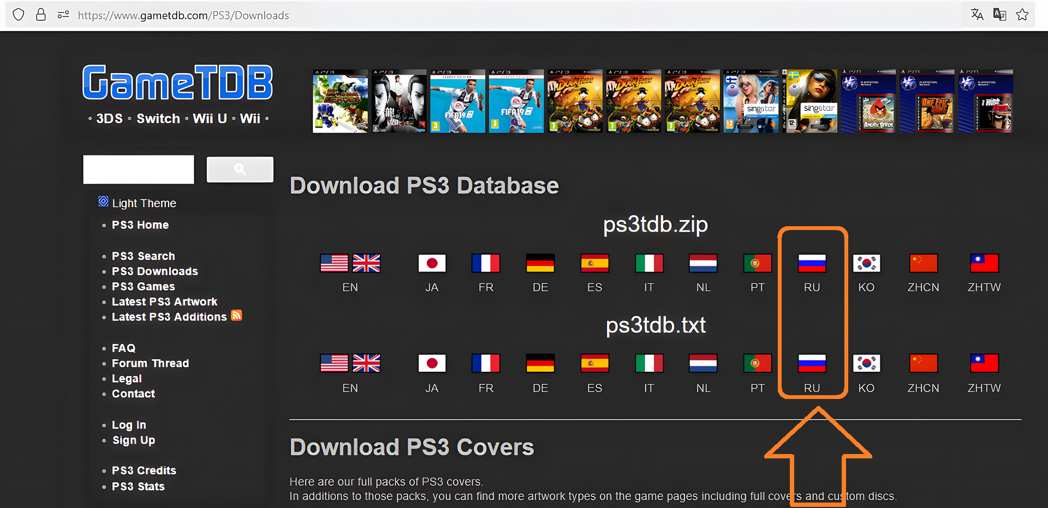Image resolution: width=1048 pixels, height=508 pixels.
Task: Open PS3 Games in sidebar
Action: pos(144,287)
